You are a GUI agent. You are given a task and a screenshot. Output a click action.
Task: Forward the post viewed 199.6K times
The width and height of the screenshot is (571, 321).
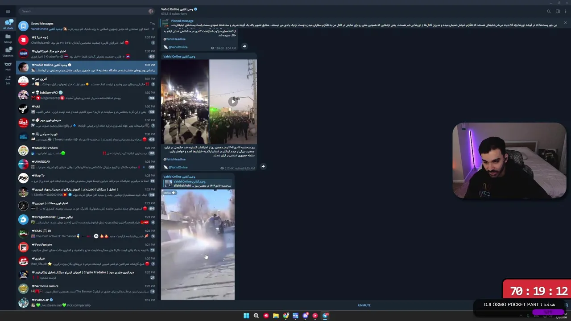[x=244, y=46]
